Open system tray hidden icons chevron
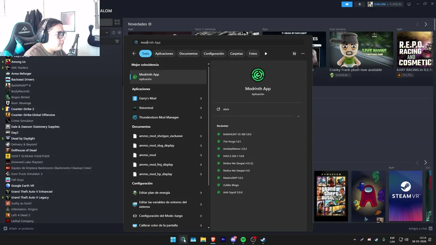 point(355,240)
